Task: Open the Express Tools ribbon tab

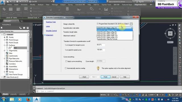Action: coord(106,5)
